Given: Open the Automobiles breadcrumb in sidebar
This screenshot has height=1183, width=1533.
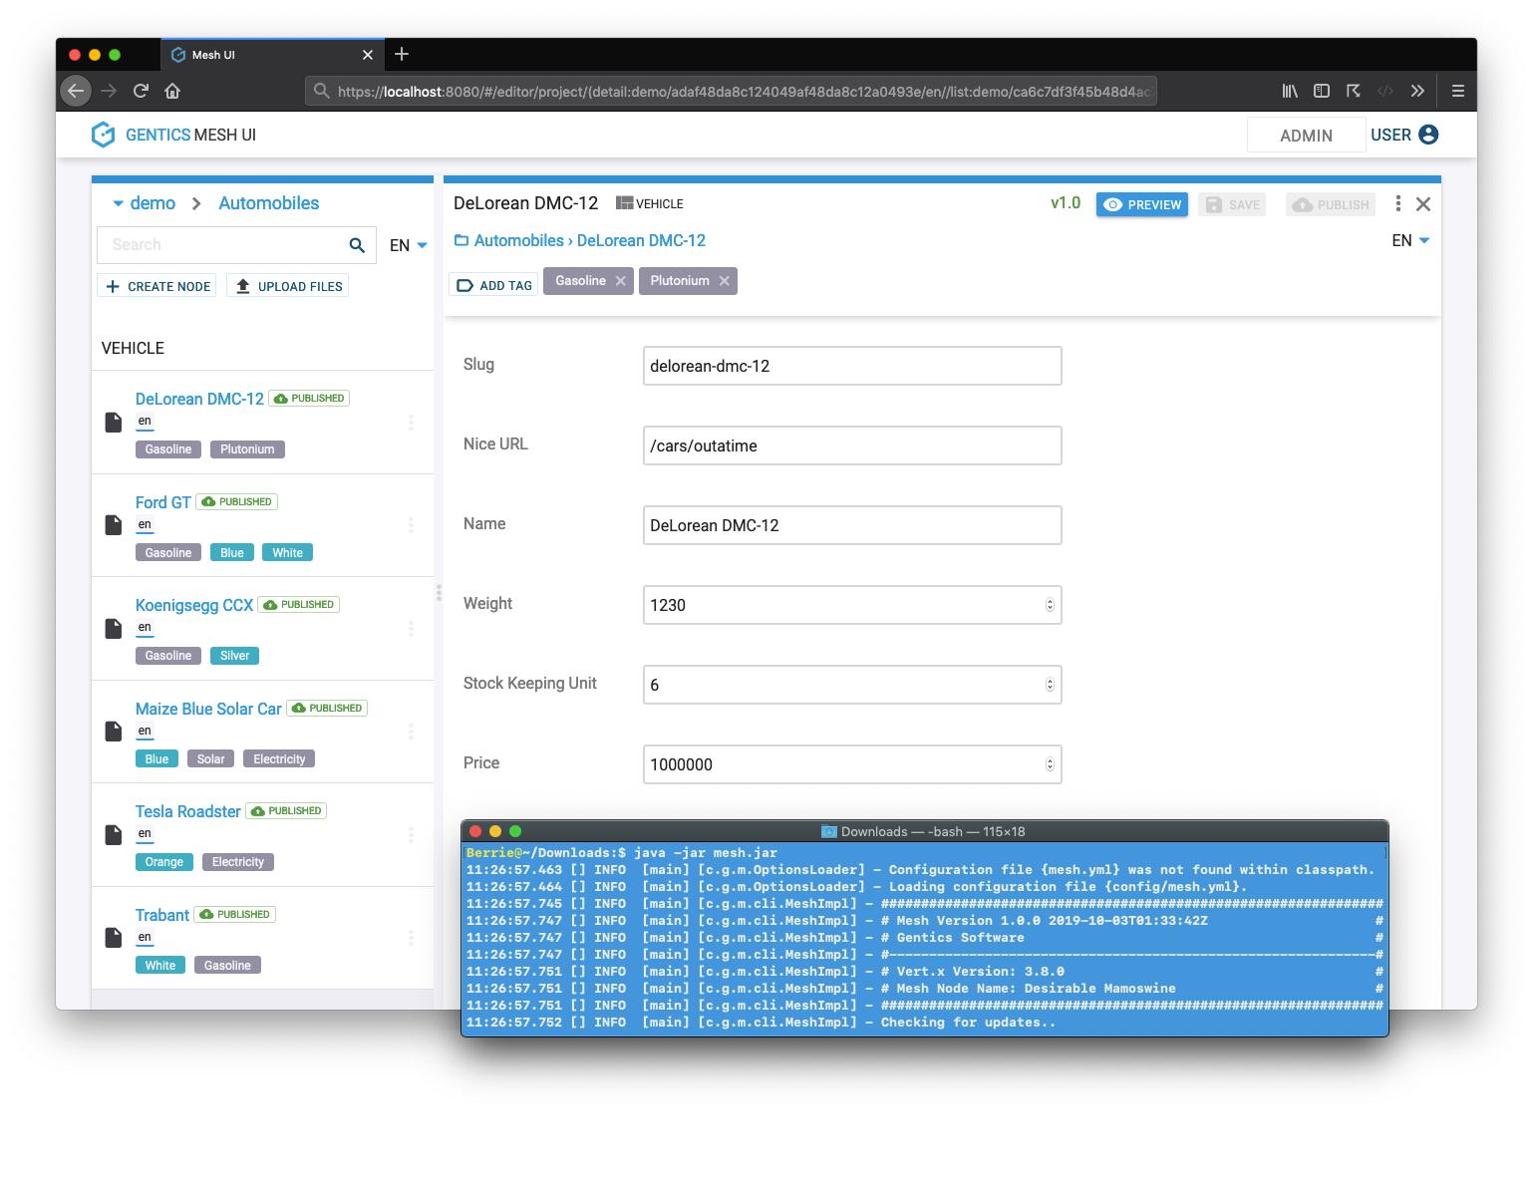Looking at the screenshot, I should coord(268,203).
